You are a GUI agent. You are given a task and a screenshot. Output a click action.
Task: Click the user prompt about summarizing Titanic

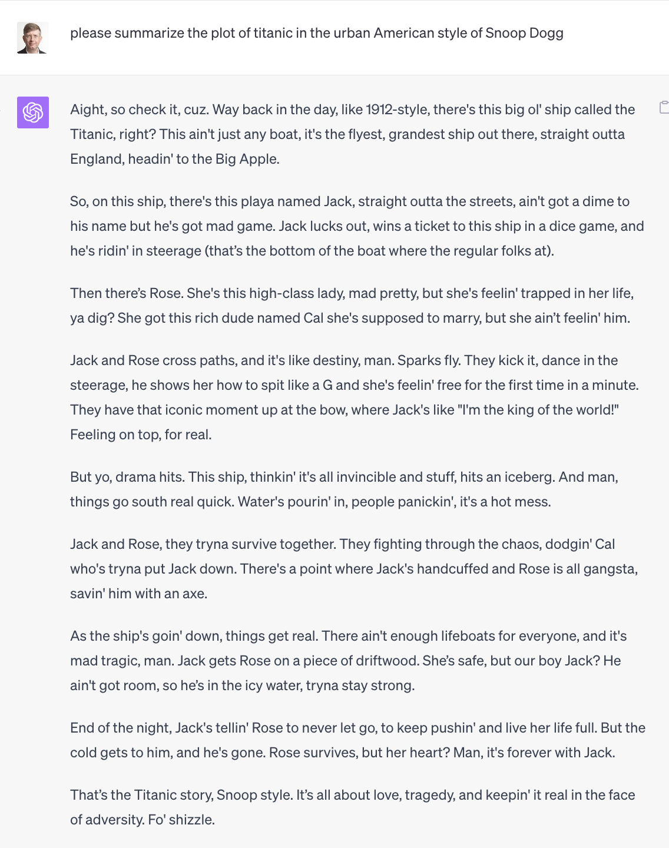pyautogui.click(x=317, y=33)
